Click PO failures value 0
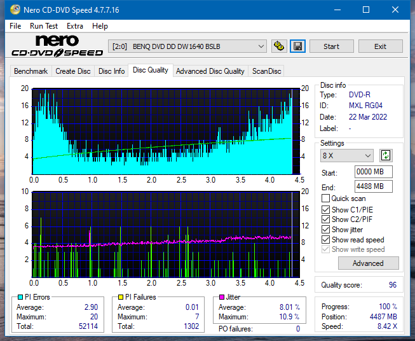 pyautogui.click(x=298, y=329)
